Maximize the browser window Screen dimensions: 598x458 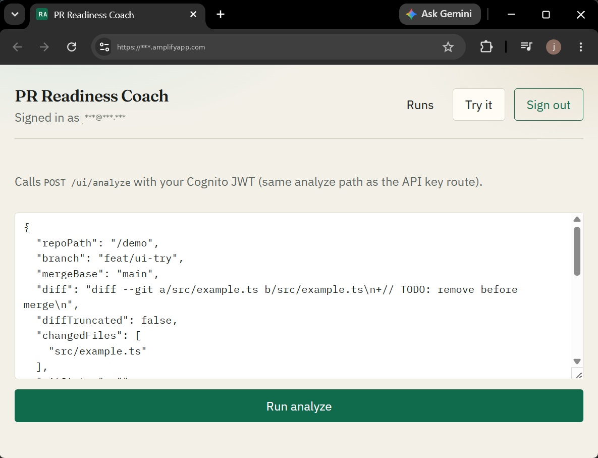click(546, 15)
